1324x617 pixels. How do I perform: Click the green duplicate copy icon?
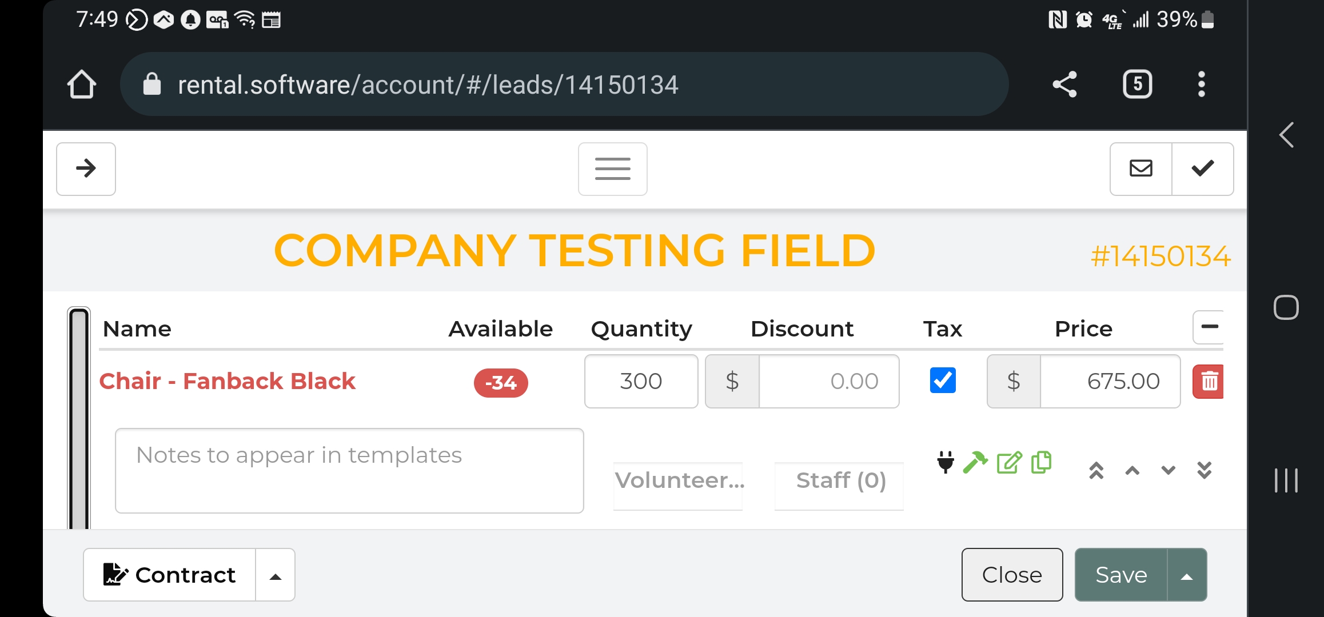pyautogui.click(x=1041, y=462)
